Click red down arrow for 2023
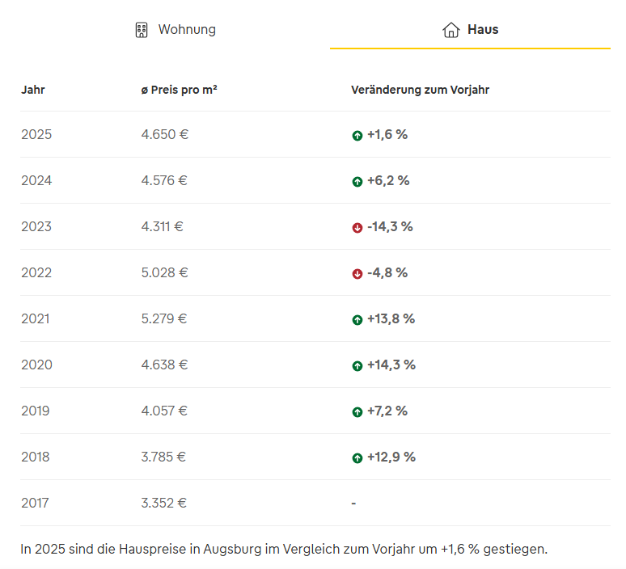626x569 pixels. pos(357,228)
